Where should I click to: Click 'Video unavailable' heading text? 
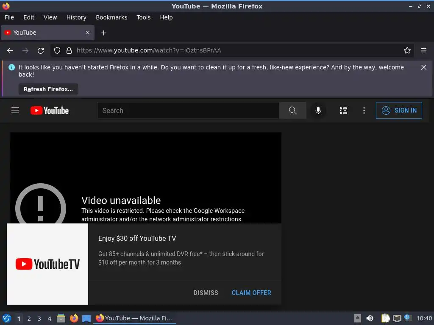tap(121, 200)
